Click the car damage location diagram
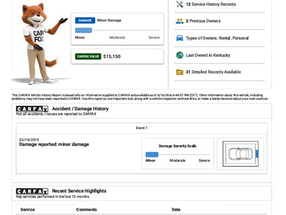The image size is (286, 215). [x=240, y=154]
